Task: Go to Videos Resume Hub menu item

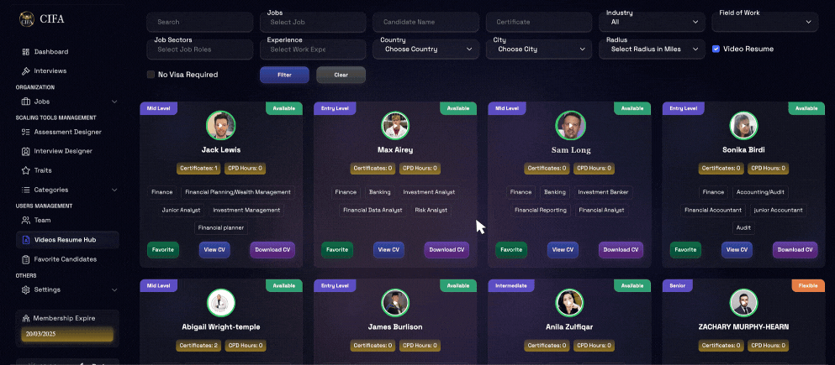Action: [67, 240]
